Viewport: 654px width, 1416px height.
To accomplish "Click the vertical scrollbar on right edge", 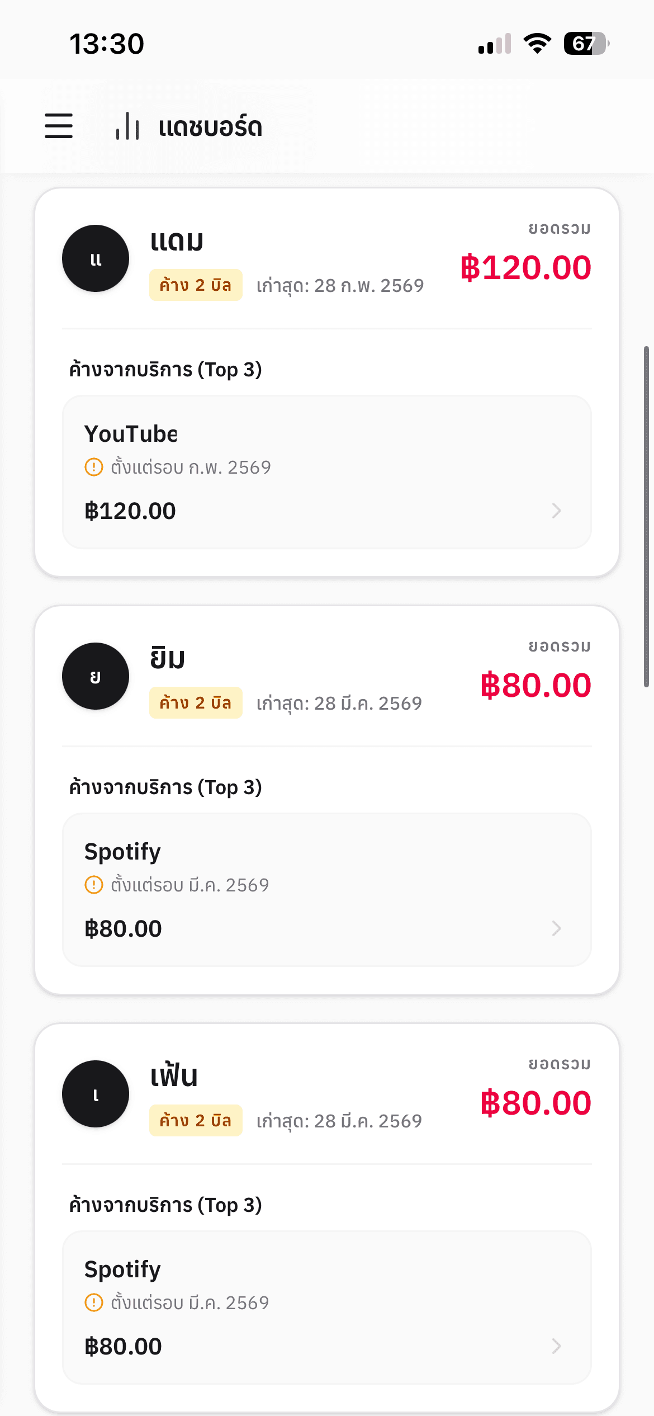I will coord(646,517).
